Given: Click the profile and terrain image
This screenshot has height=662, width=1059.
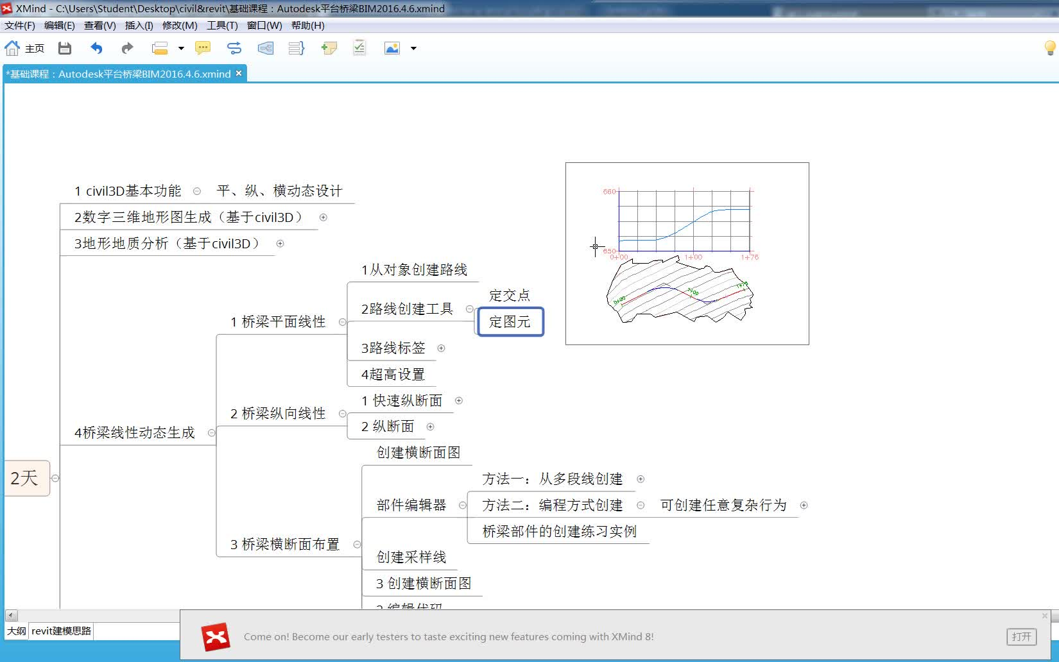Looking at the screenshot, I should tap(687, 254).
